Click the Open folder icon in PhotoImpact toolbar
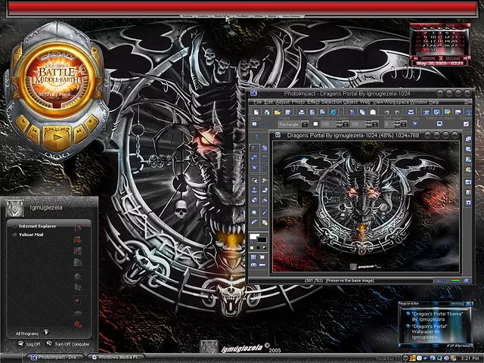This screenshot has width=484, height=363. tap(278, 112)
